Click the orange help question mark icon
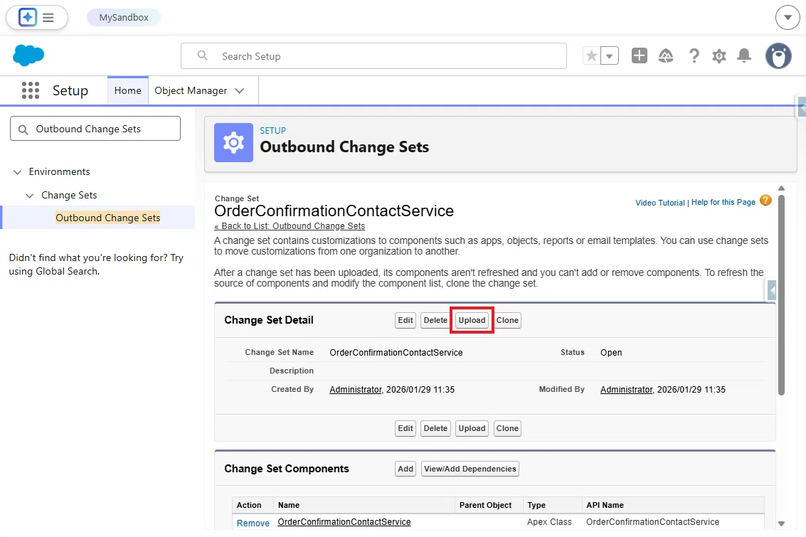The width and height of the screenshot is (806, 537). [765, 201]
